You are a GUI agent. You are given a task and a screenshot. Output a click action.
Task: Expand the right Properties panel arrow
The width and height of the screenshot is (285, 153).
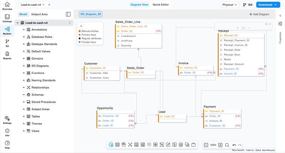click(x=280, y=16)
